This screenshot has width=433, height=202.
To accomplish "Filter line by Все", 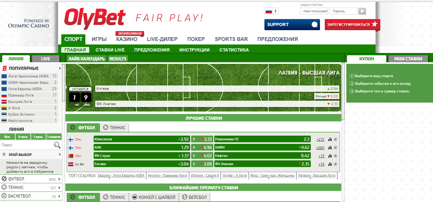I will (7, 137).
